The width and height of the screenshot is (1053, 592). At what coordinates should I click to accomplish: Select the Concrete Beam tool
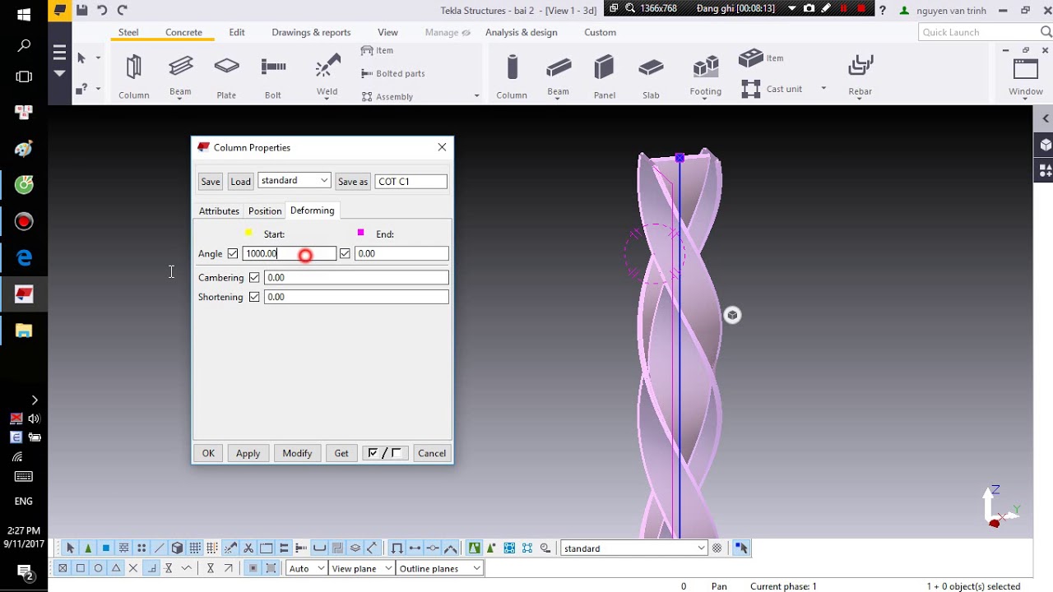point(559,76)
